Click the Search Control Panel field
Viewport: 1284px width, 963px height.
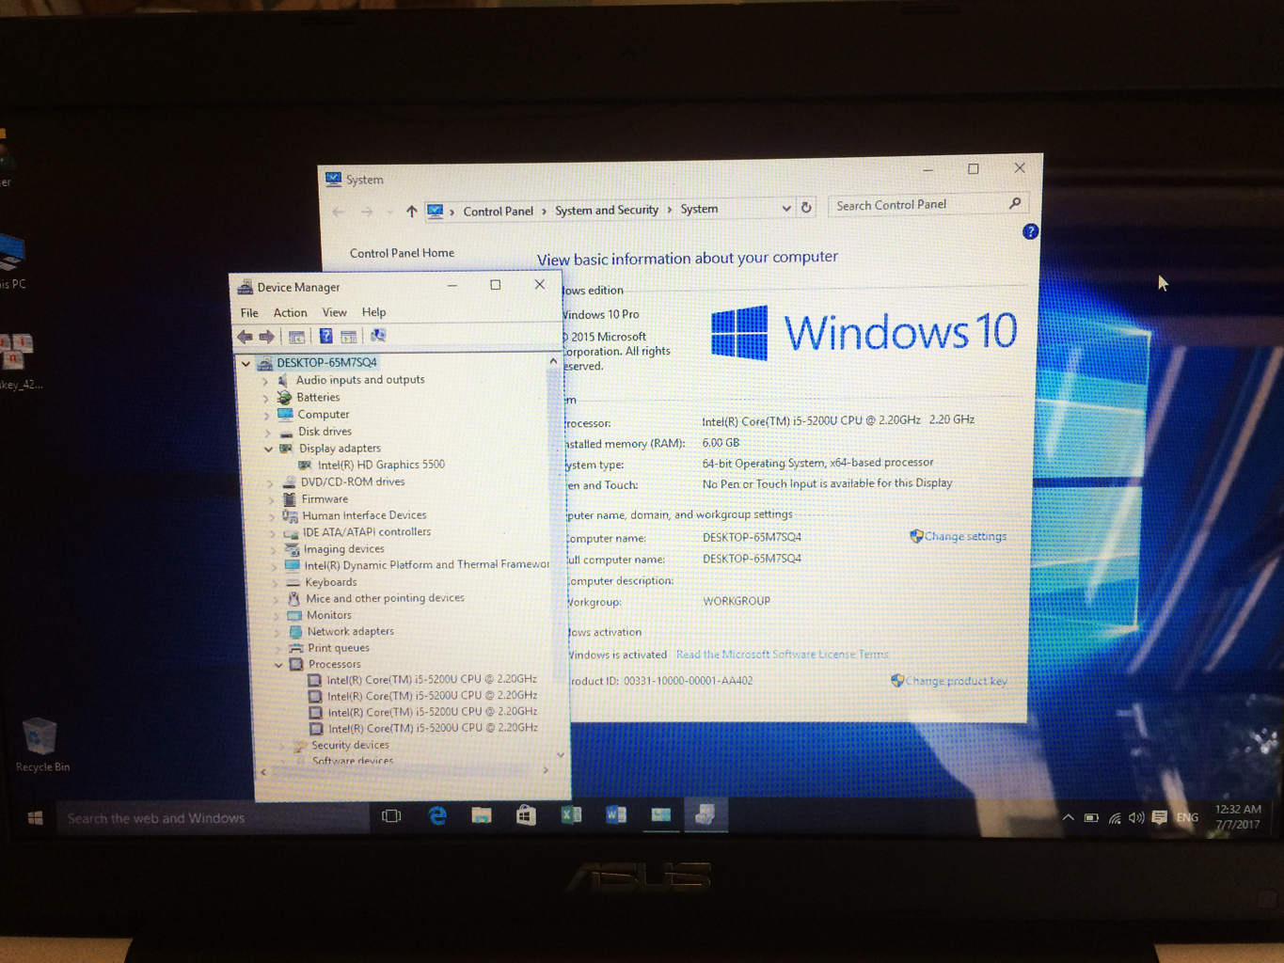point(927,205)
